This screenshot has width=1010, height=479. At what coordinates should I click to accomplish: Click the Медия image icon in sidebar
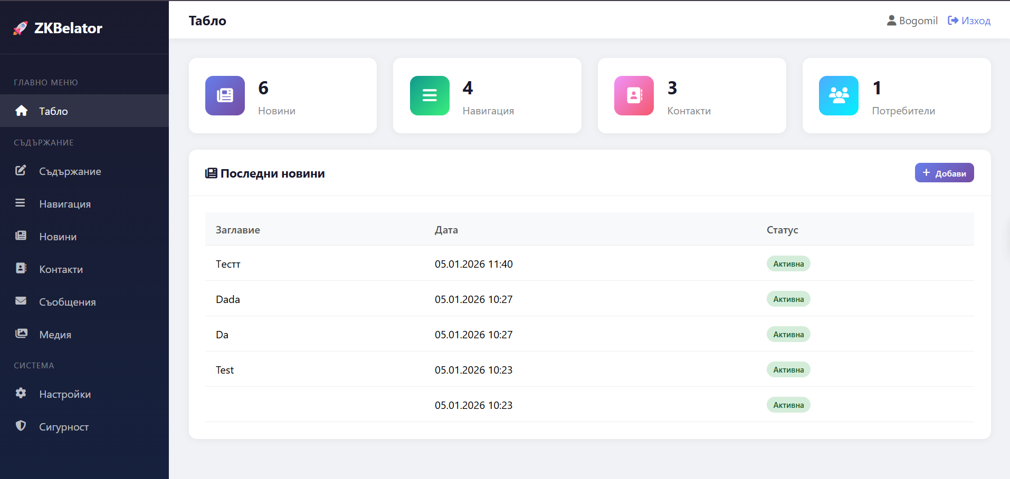(21, 334)
